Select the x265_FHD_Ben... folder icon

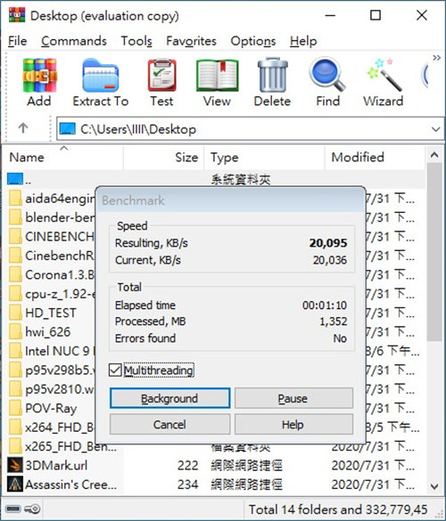click(x=15, y=446)
